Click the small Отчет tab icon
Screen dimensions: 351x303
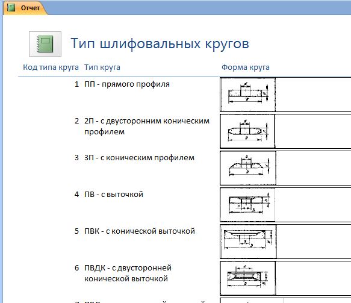(x=11, y=8)
